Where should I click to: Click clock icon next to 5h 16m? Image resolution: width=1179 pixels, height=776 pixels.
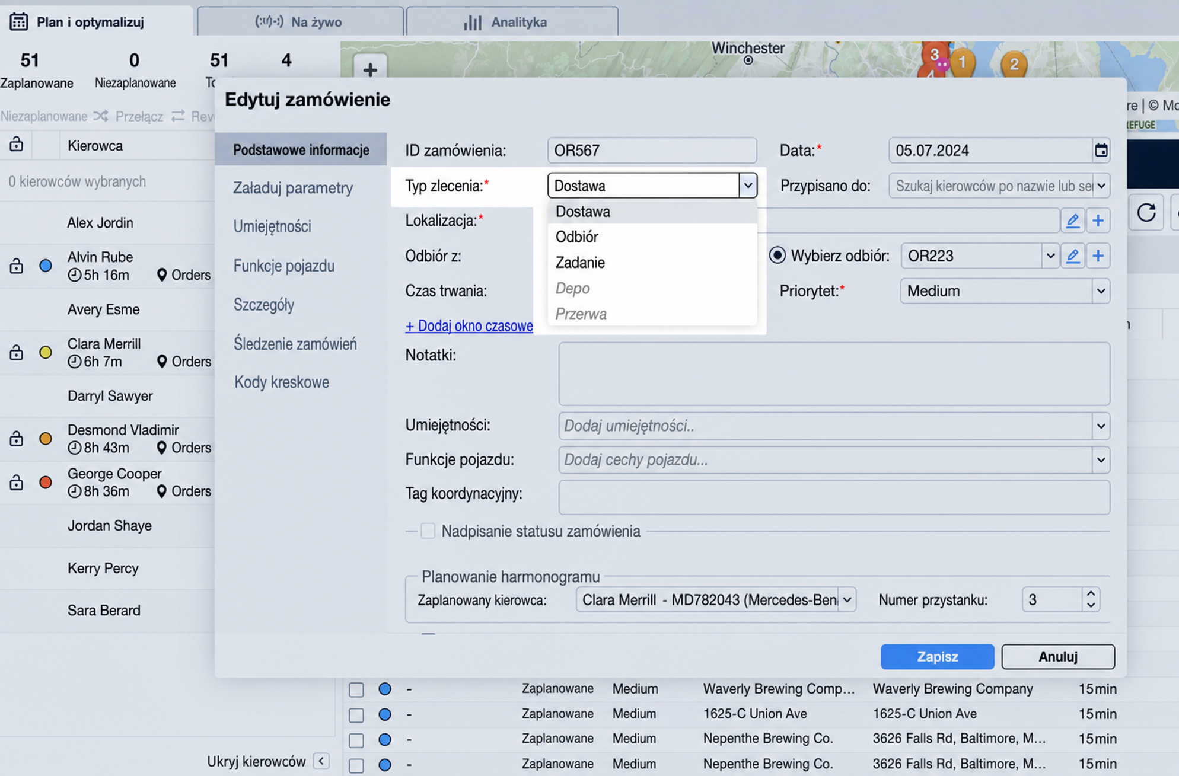coord(74,275)
